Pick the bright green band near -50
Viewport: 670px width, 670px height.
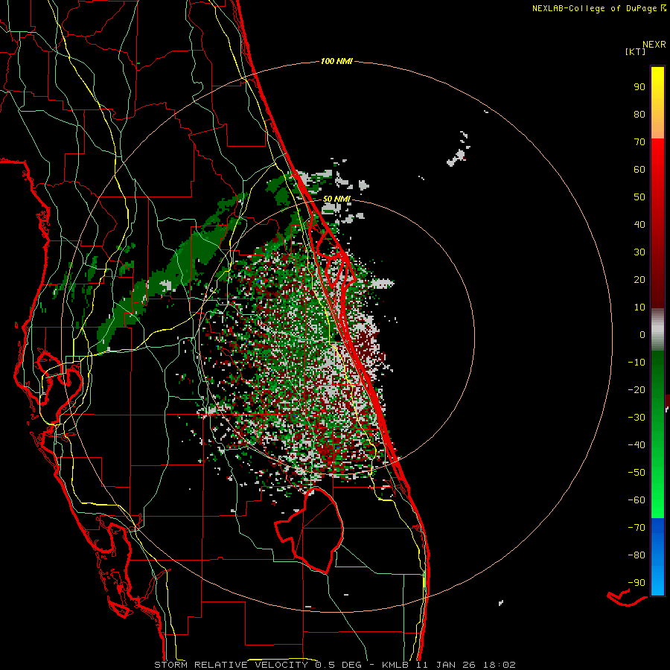[657, 473]
